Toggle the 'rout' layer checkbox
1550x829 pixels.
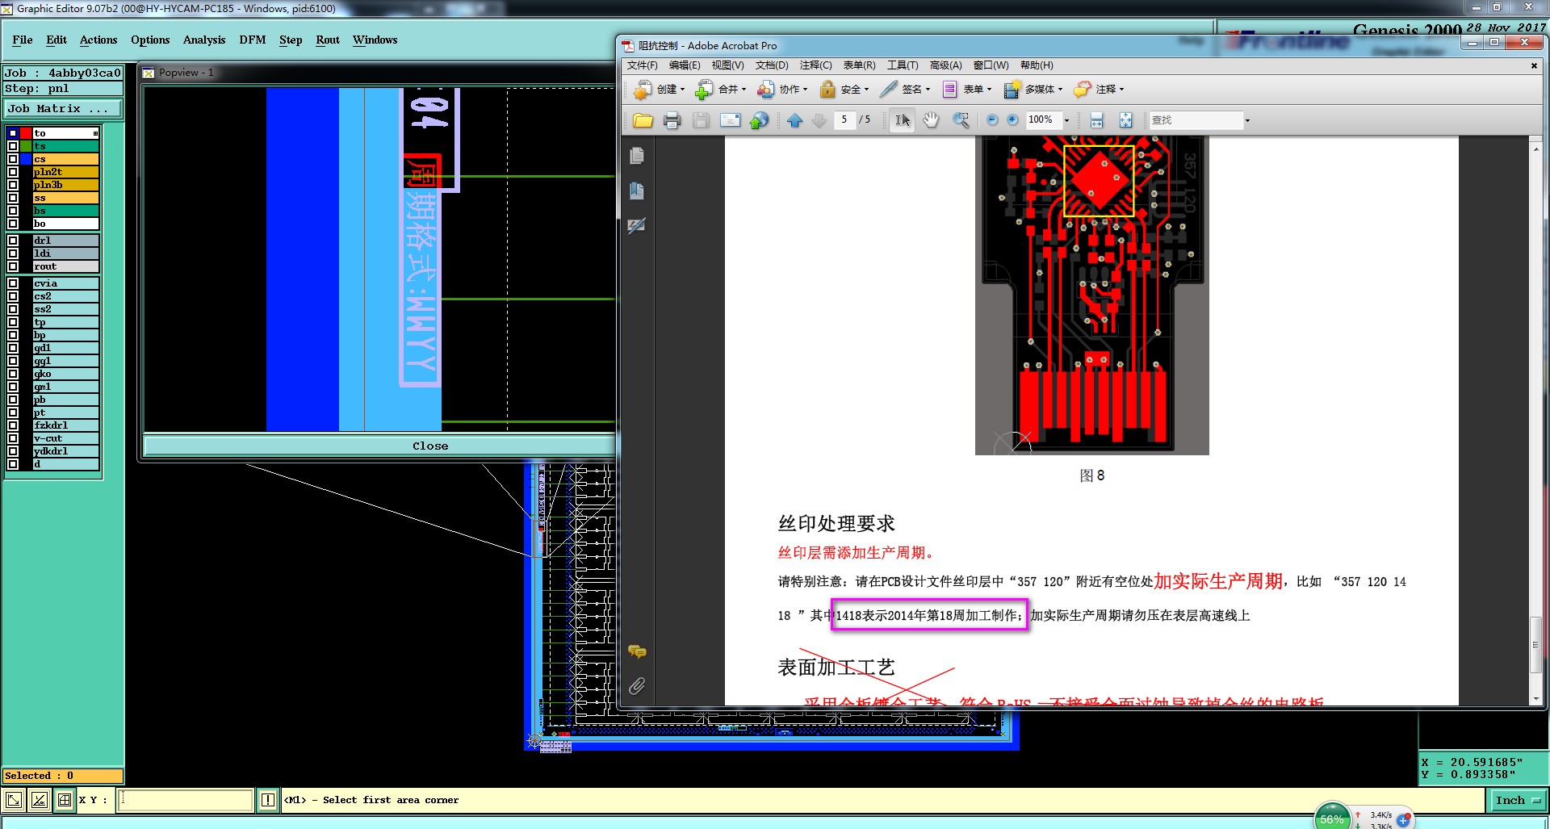point(13,266)
